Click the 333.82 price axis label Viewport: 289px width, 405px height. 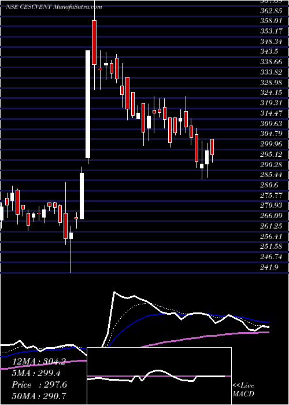(x=272, y=72)
